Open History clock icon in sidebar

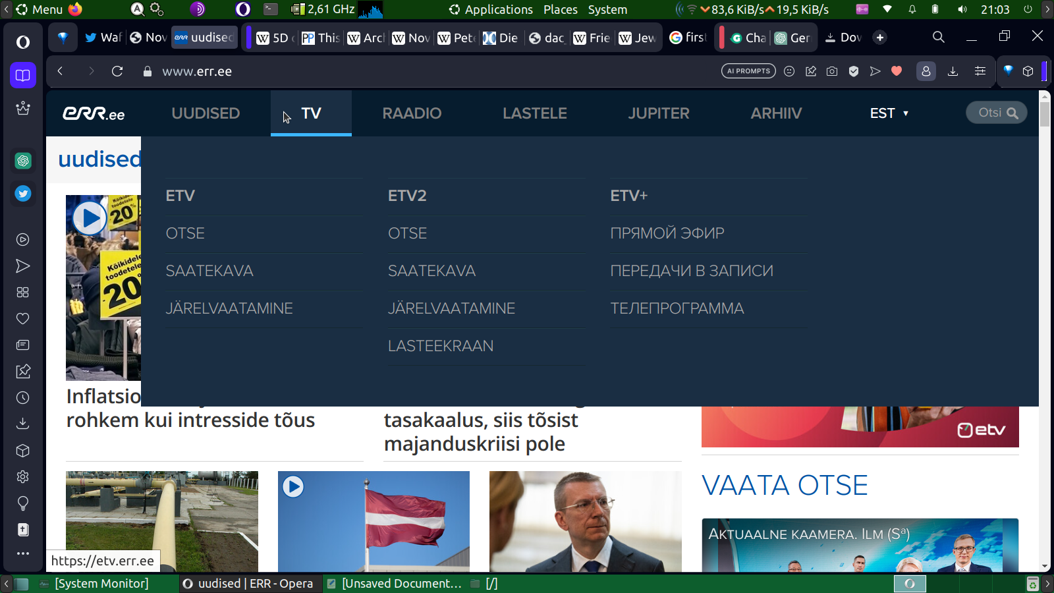coord(23,398)
